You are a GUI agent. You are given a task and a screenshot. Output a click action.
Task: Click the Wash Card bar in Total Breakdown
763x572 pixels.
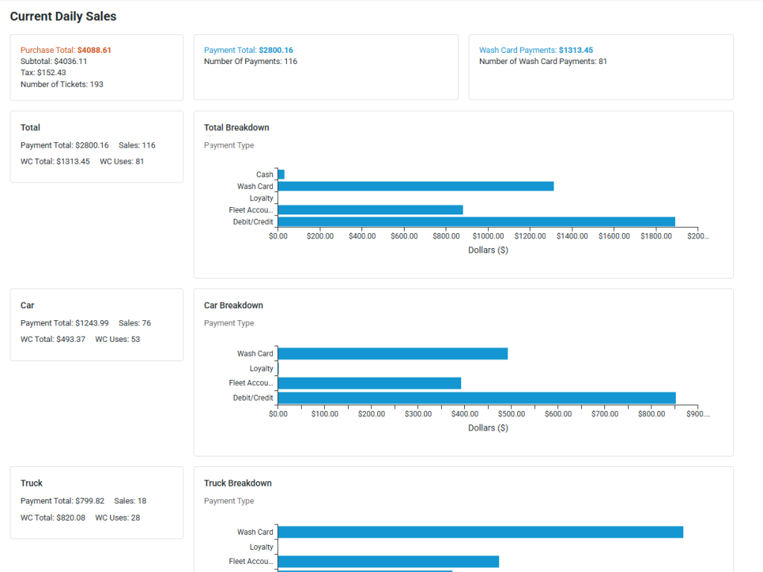(416, 186)
